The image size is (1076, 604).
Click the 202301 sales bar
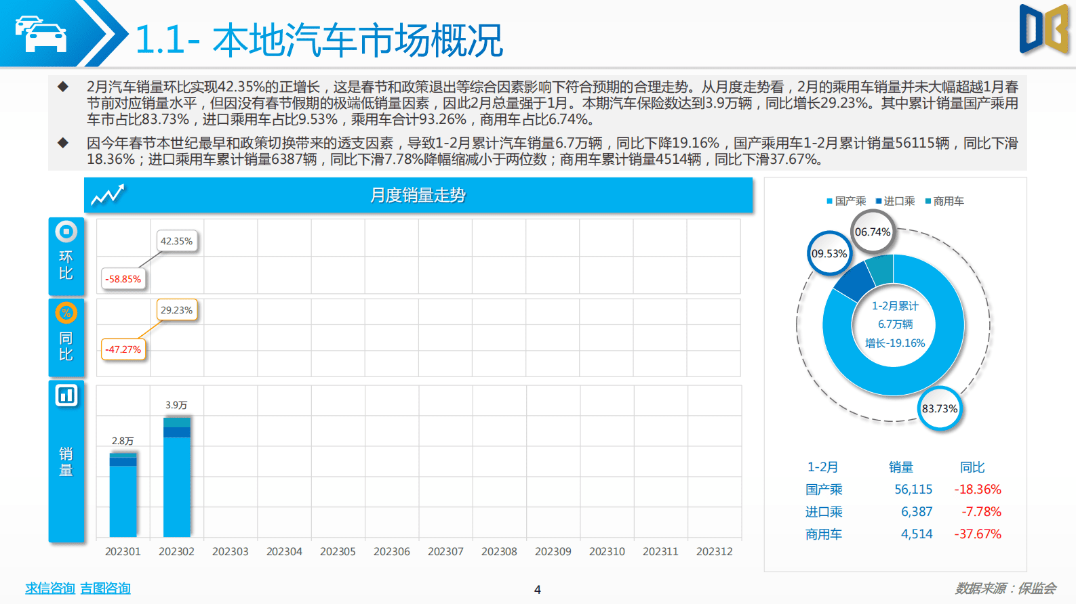point(123,494)
